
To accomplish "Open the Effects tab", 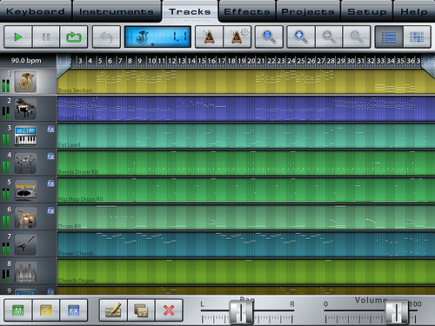I will [x=247, y=11].
